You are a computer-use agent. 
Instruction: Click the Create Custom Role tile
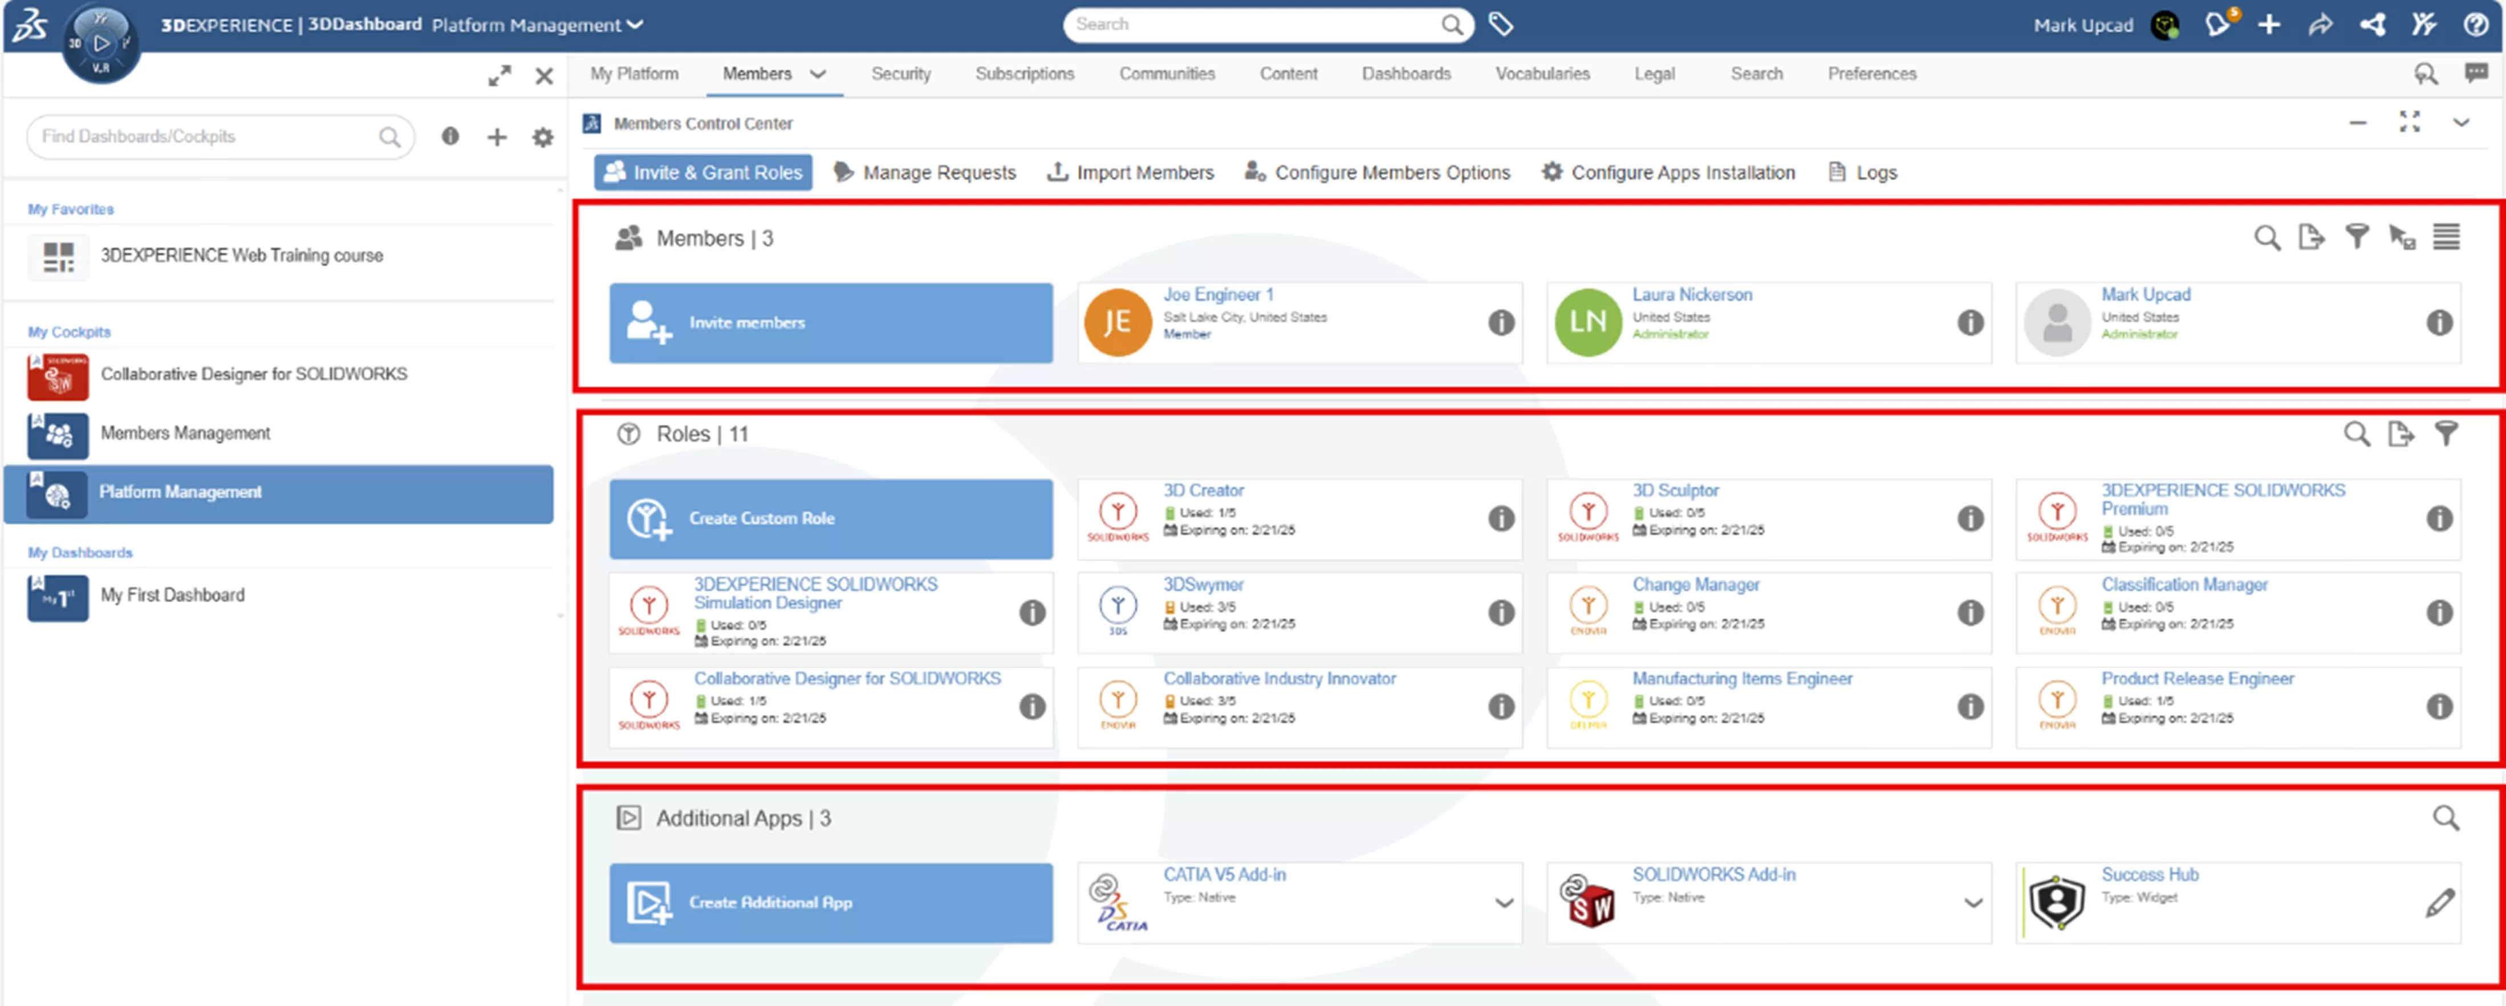(x=831, y=518)
